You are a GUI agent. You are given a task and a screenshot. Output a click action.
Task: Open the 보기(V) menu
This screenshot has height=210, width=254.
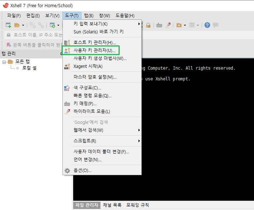52,15
